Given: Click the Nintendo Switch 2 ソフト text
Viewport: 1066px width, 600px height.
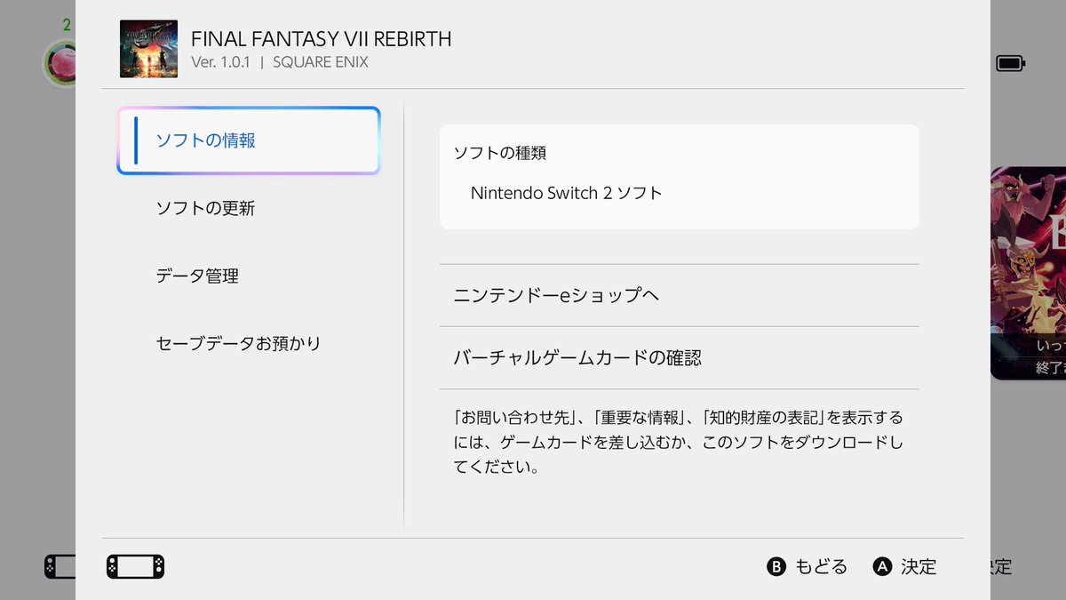Looking at the screenshot, I should click(567, 192).
